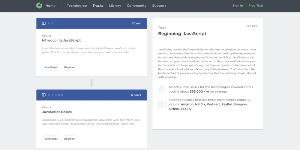Click the Beginning JavaScript track title

(182, 34)
